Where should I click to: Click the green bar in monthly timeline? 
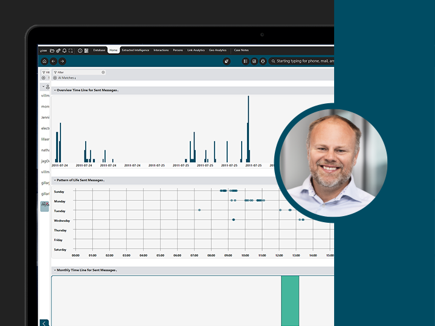(290, 301)
